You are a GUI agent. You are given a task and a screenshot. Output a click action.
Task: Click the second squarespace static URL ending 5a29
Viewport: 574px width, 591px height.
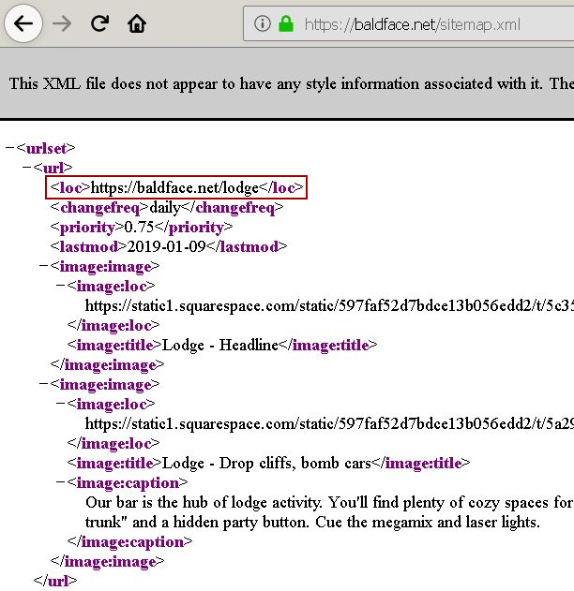click(x=329, y=423)
